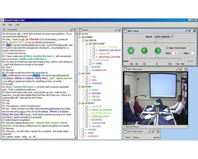
Task: Open the Help menu
Action: 17,25
